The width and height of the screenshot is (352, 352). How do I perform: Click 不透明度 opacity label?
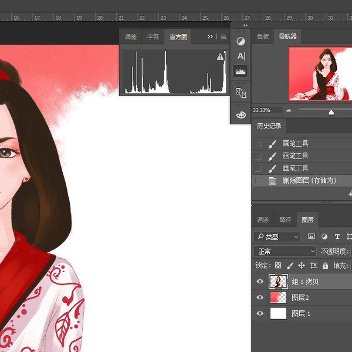pyautogui.click(x=334, y=252)
